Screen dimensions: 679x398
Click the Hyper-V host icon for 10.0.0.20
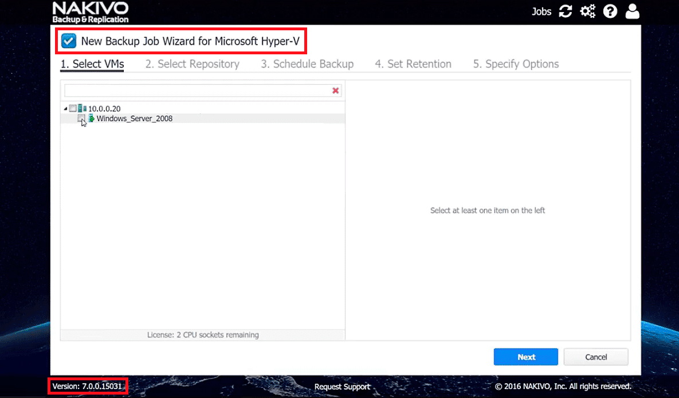[83, 108]
